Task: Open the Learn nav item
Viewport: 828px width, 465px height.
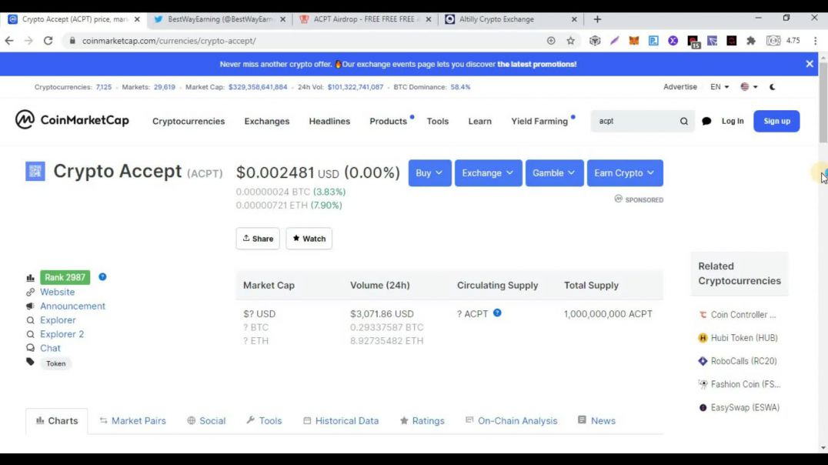Action: (479, 121)
